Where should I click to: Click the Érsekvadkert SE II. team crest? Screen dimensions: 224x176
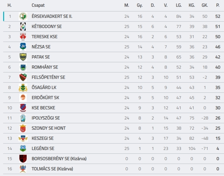[23, 16]
